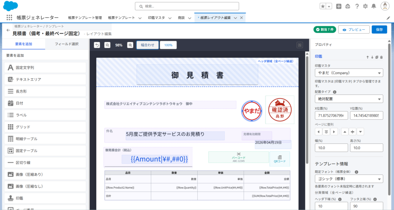Image resolution: width=394 pixels, height=210 pixels.
Task: Add a グリッド element
Action: coord(45,127)
